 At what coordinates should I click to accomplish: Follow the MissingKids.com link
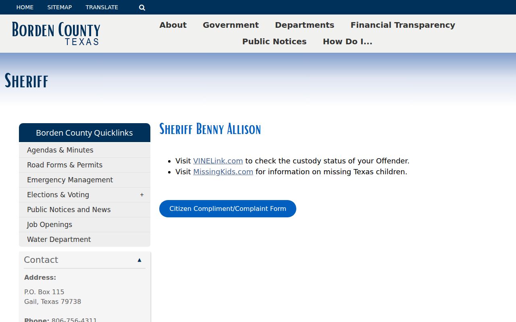(223, 172)
